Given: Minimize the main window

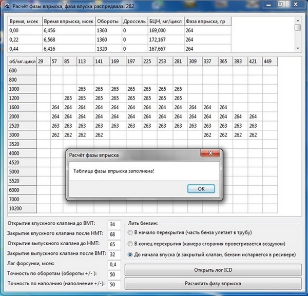Looking at the screenshot, I should click(x=269, y=5).
